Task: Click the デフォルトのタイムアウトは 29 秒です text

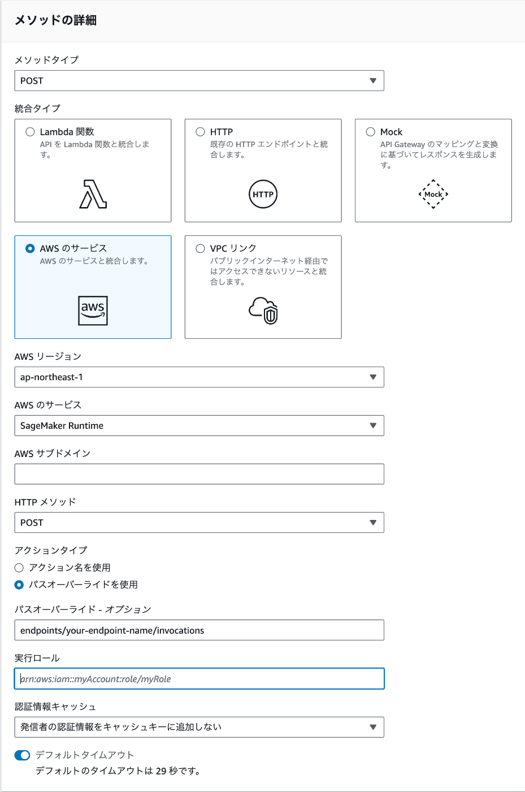Action: tap(118, 771)
